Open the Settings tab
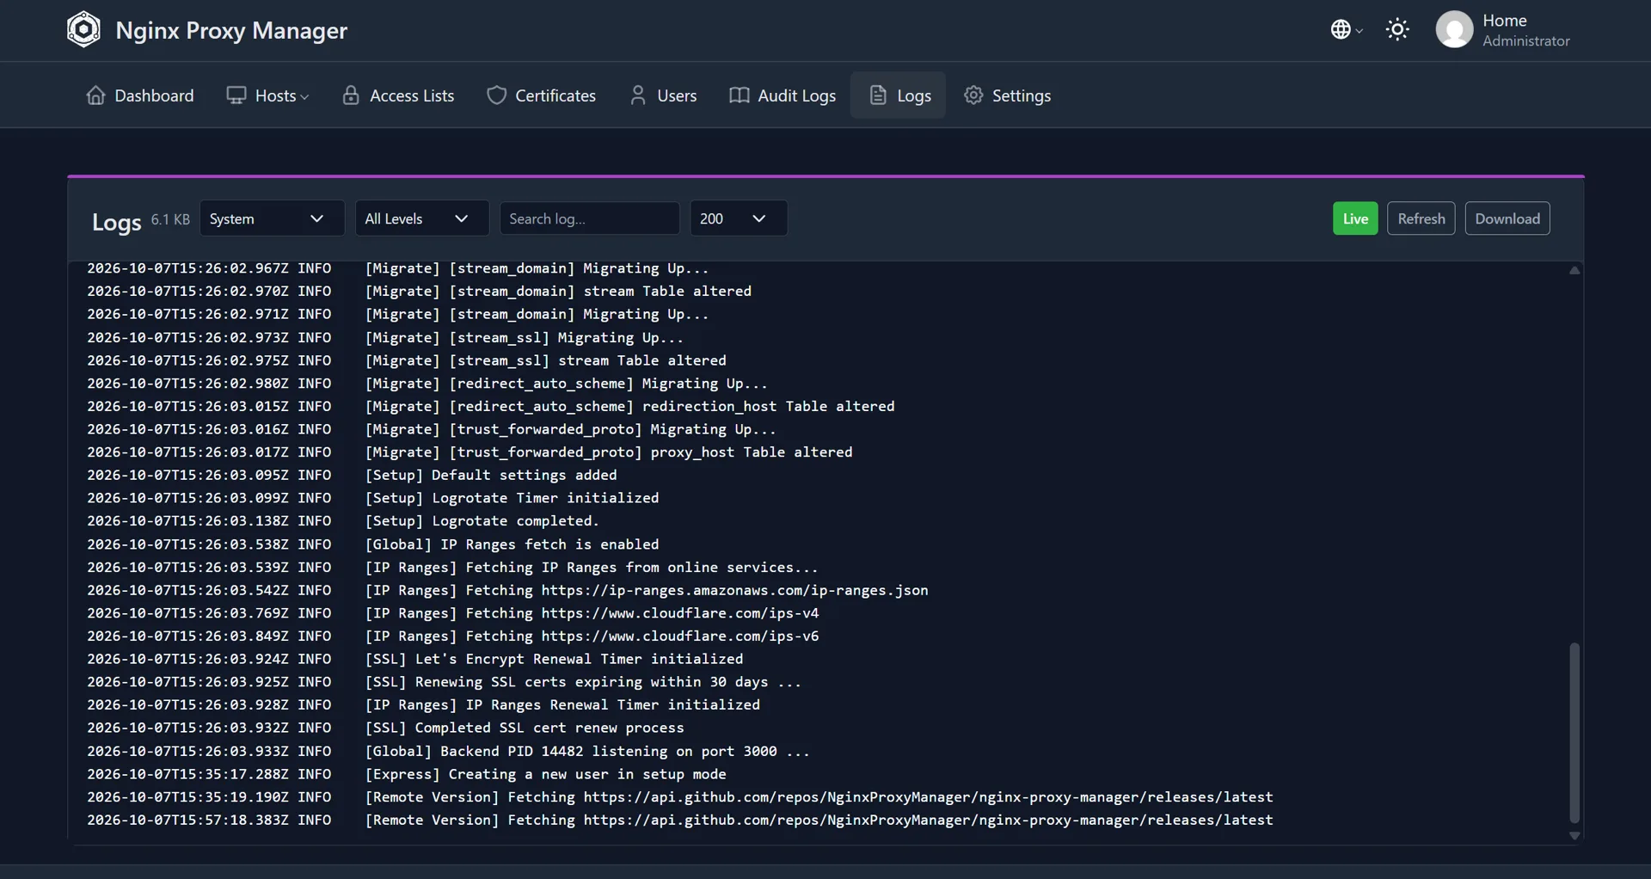 coord(1007,95)
